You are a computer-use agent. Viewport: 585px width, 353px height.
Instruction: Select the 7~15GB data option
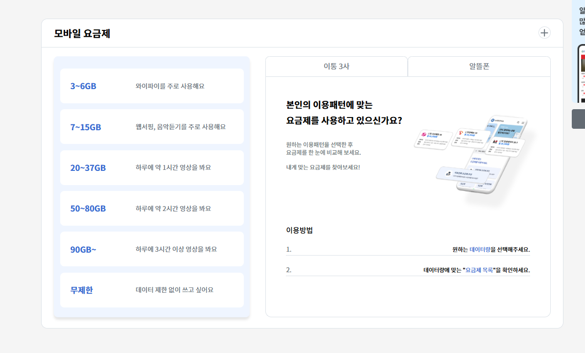coord(152,126)
